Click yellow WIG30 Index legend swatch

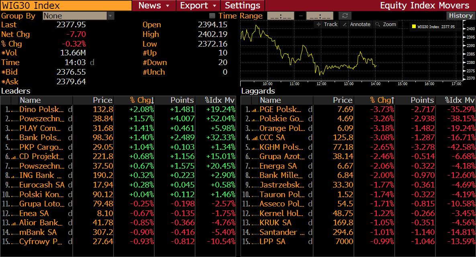pos(414,27)
